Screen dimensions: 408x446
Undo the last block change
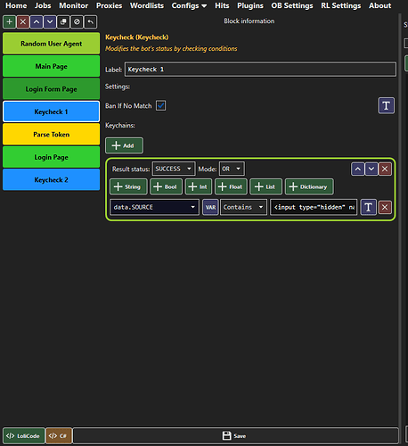pyautogui.click(x=91, y=22)
